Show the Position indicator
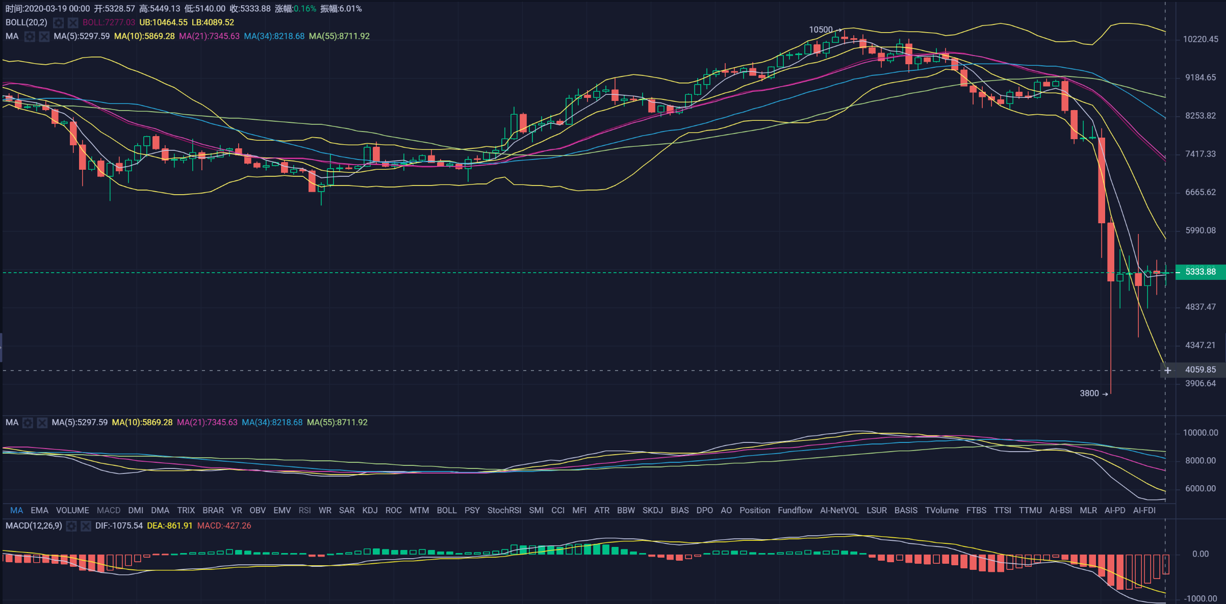This screenshot has width=1226, height=604. coord(755,510)
